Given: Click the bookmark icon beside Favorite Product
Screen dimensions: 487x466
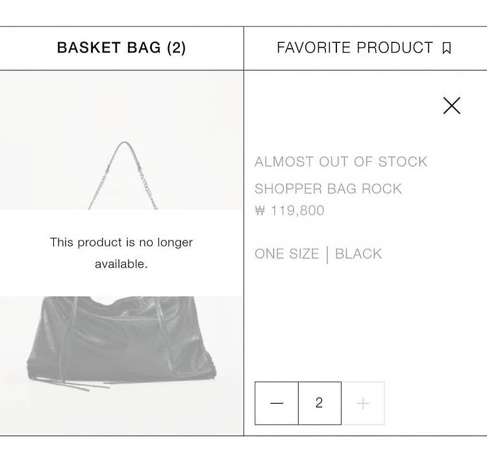Looking at the screenshot, I should click(447, 48).
